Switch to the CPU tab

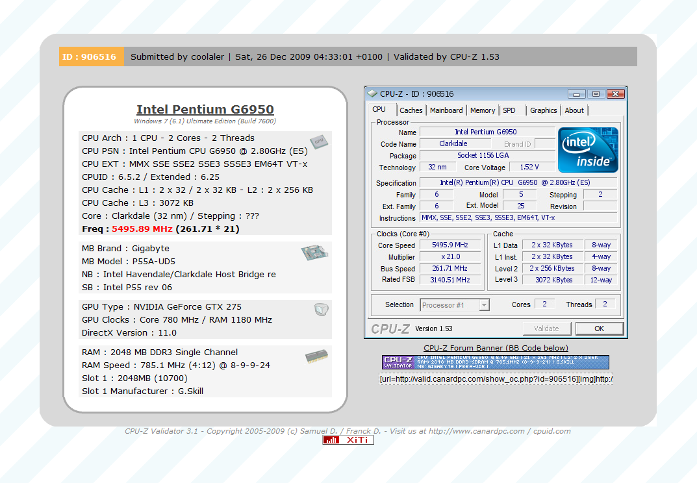379,109
